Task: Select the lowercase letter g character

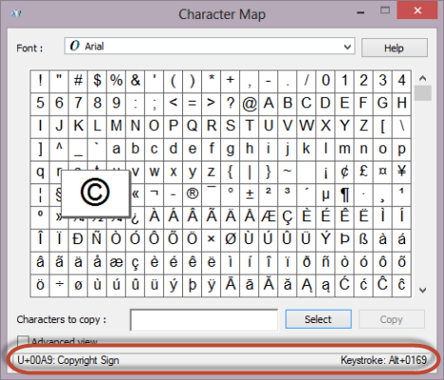Action: (231, 148)
